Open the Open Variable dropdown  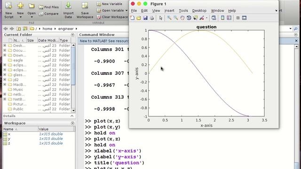(x=112, y=10)
